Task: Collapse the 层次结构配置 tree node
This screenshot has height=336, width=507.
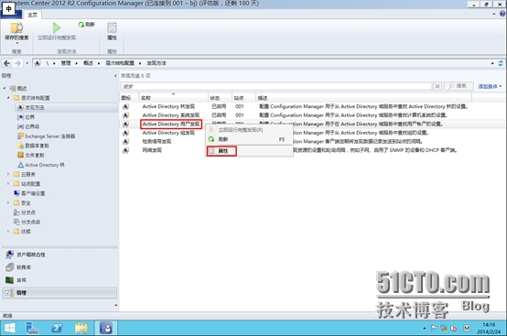Action: [8, 98]
